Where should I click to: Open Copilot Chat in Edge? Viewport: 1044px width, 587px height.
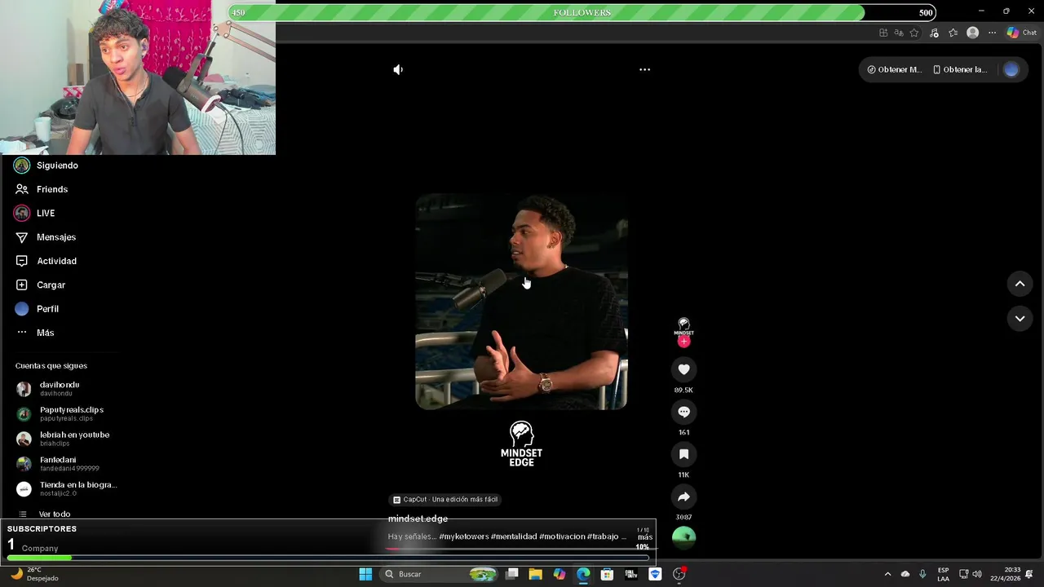1021,33
